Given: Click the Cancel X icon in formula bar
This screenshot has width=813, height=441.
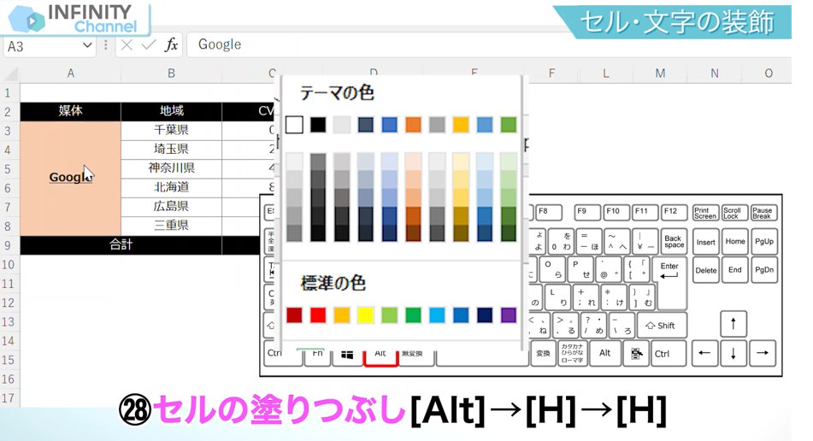Looking at the screenshot, I should pos(127,45).
